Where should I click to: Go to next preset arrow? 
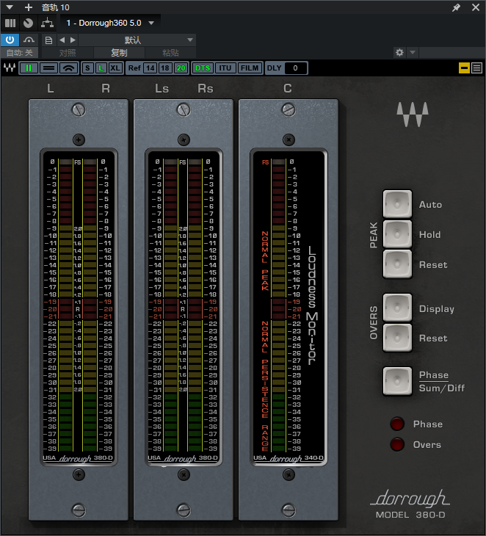point(73,40)
